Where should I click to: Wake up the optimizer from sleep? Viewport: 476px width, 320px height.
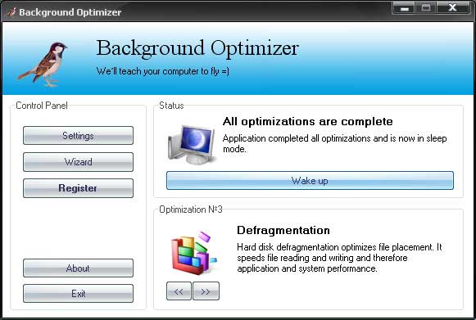[310, 181]
